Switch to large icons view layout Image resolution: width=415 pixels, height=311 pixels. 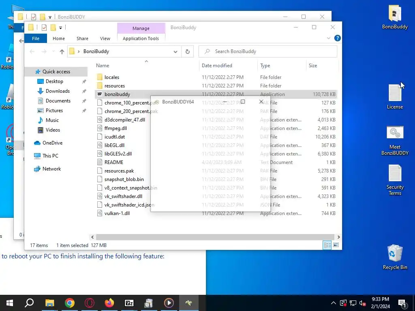click(x=336, y=245)
